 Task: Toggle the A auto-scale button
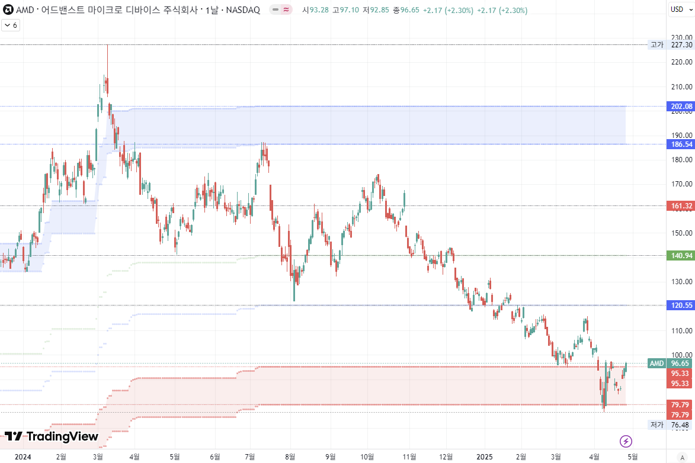point(682,458)
